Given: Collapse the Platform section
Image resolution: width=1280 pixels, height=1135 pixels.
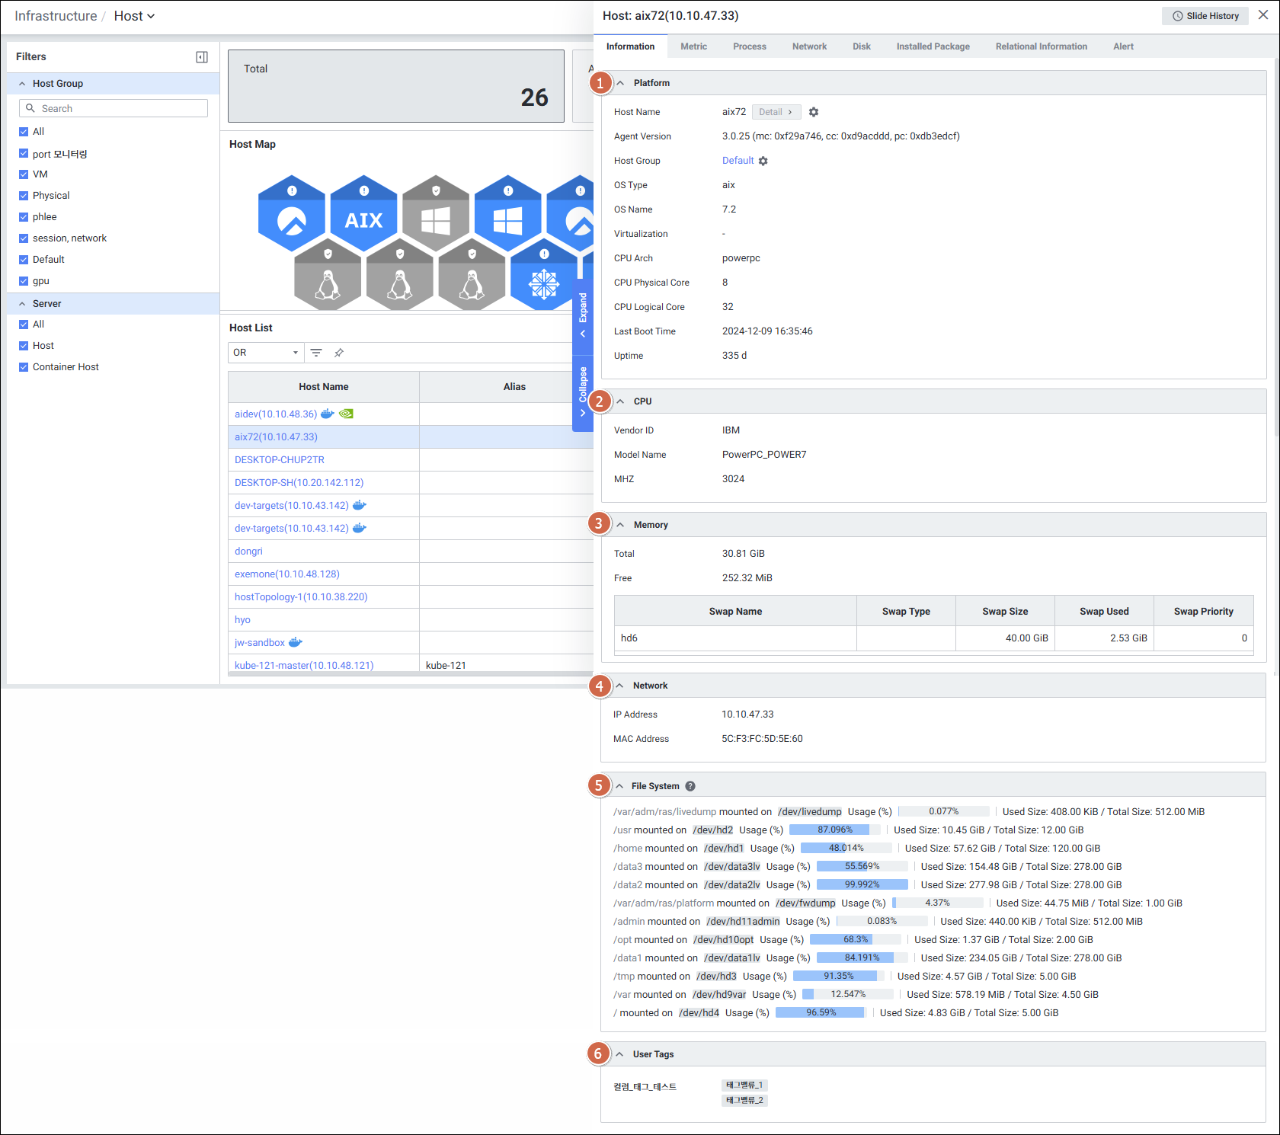Looking at the screenshot, I should pos(621,83).
